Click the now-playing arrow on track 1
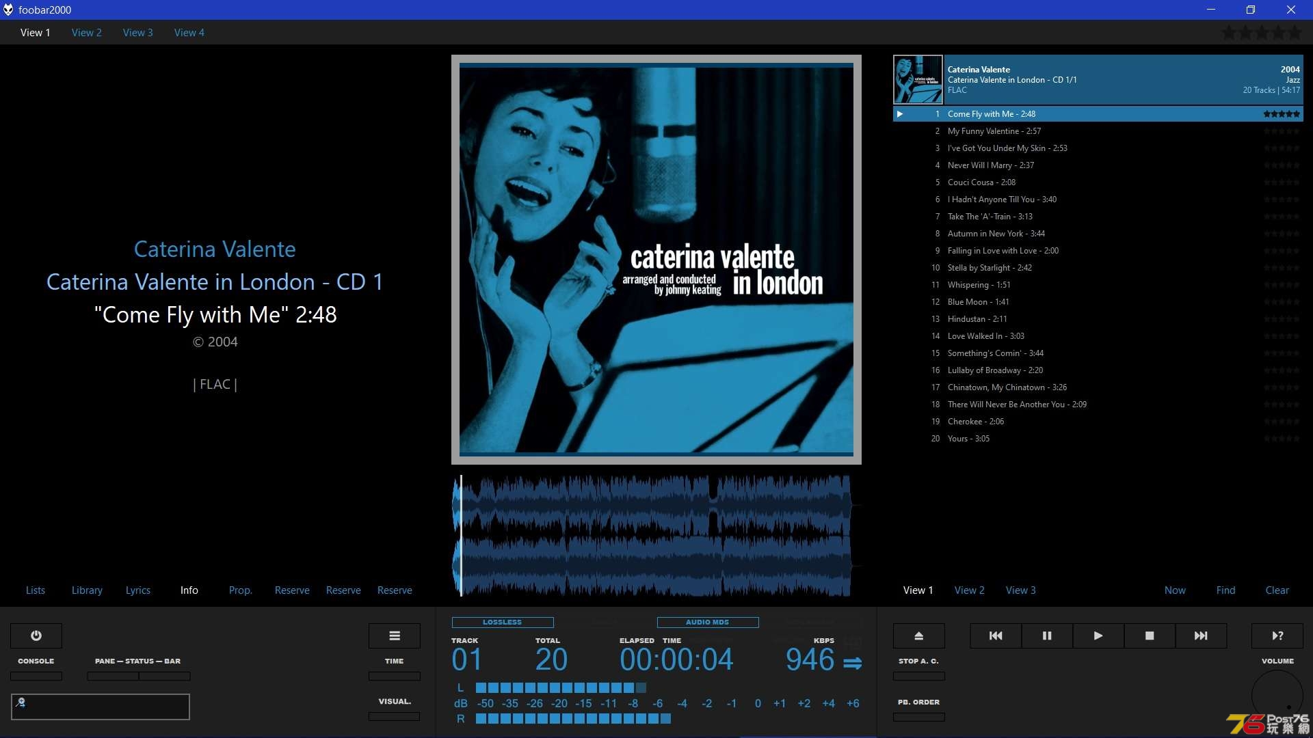1313x738 pixels. (x=900, y=114)
